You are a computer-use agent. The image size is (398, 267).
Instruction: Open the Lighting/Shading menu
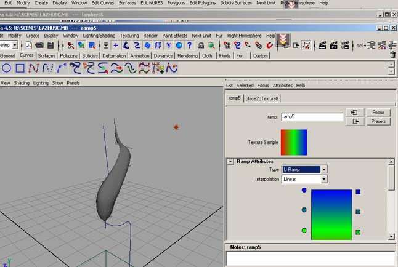coord(99,36)
